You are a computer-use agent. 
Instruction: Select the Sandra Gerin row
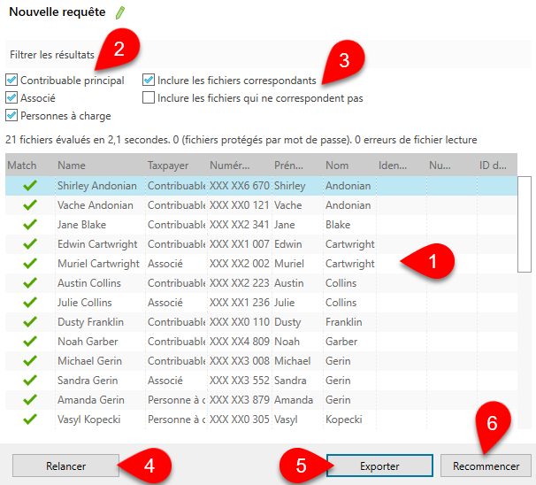pyautogui.click(x=261, y=381)
